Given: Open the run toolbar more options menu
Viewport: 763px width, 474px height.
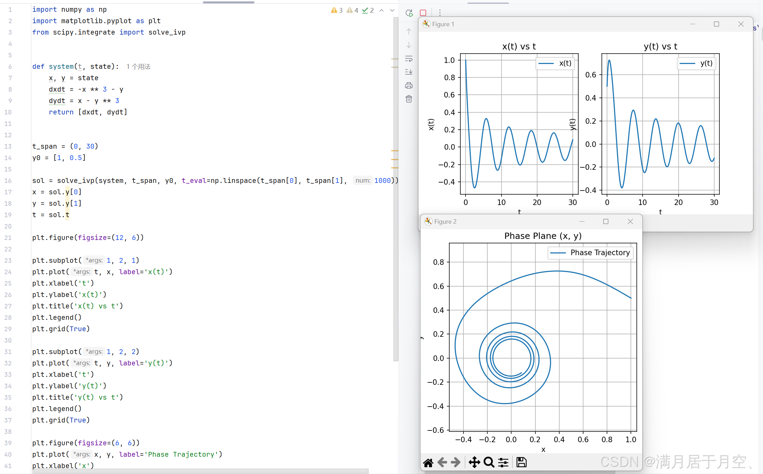Looking at the screenshot, I should point(440,13).
